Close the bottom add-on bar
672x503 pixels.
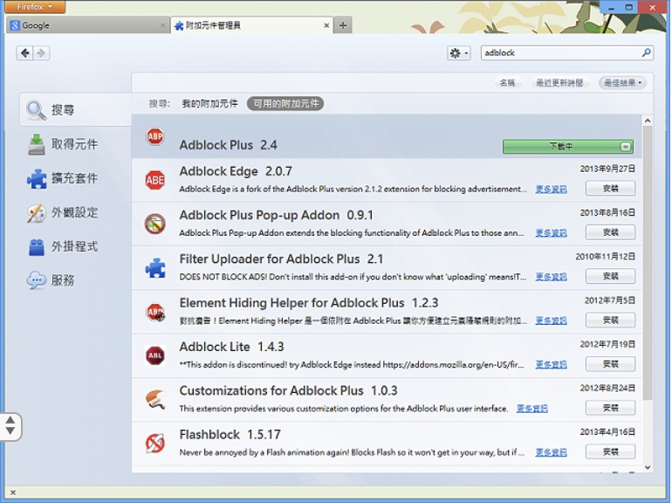click(x=13, y=493)
